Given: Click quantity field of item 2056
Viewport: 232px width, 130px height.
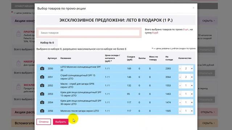Looking at the screenshot, I should [x=186, y=111].
